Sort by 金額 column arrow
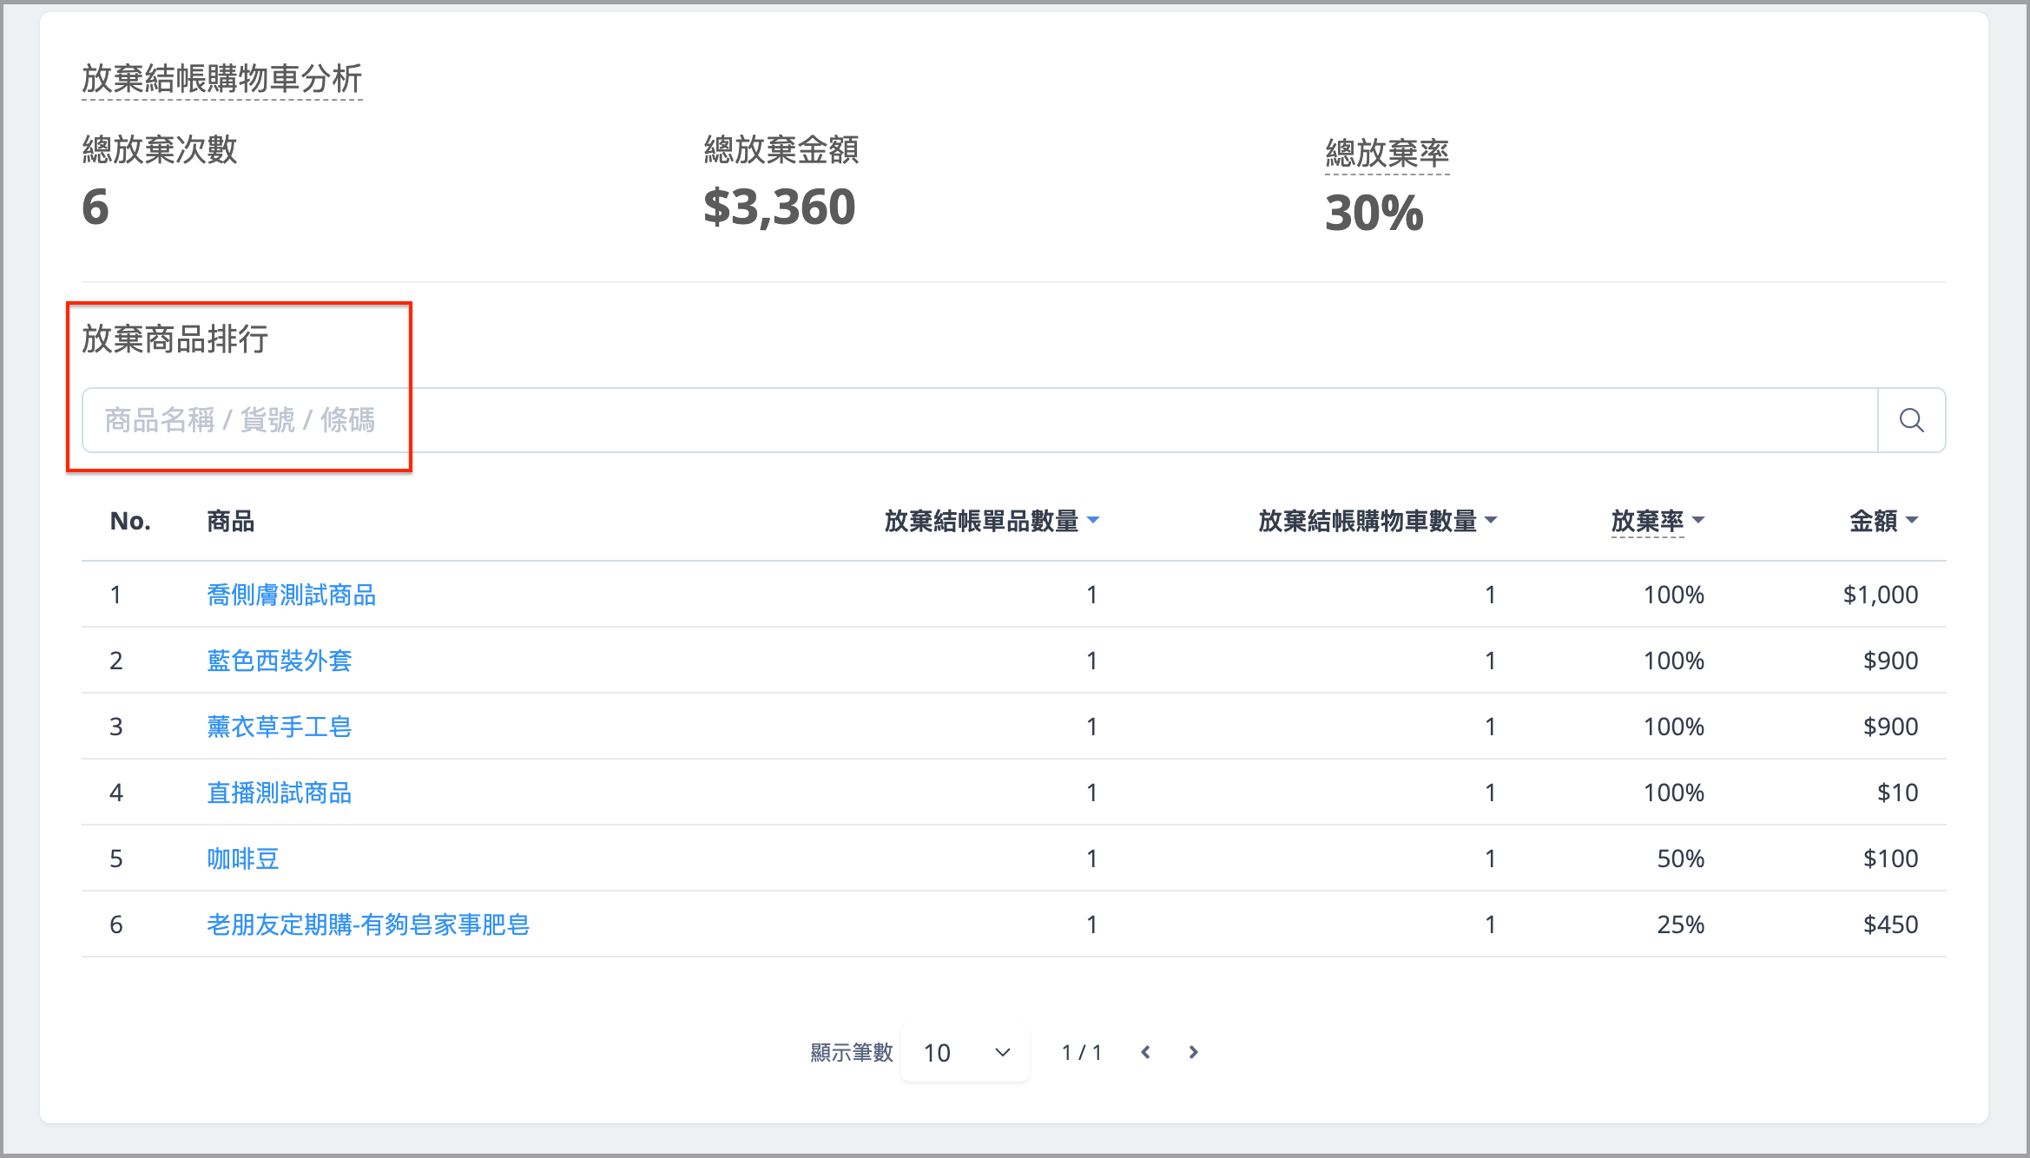2030x1158 pixels. point(1912,520)
